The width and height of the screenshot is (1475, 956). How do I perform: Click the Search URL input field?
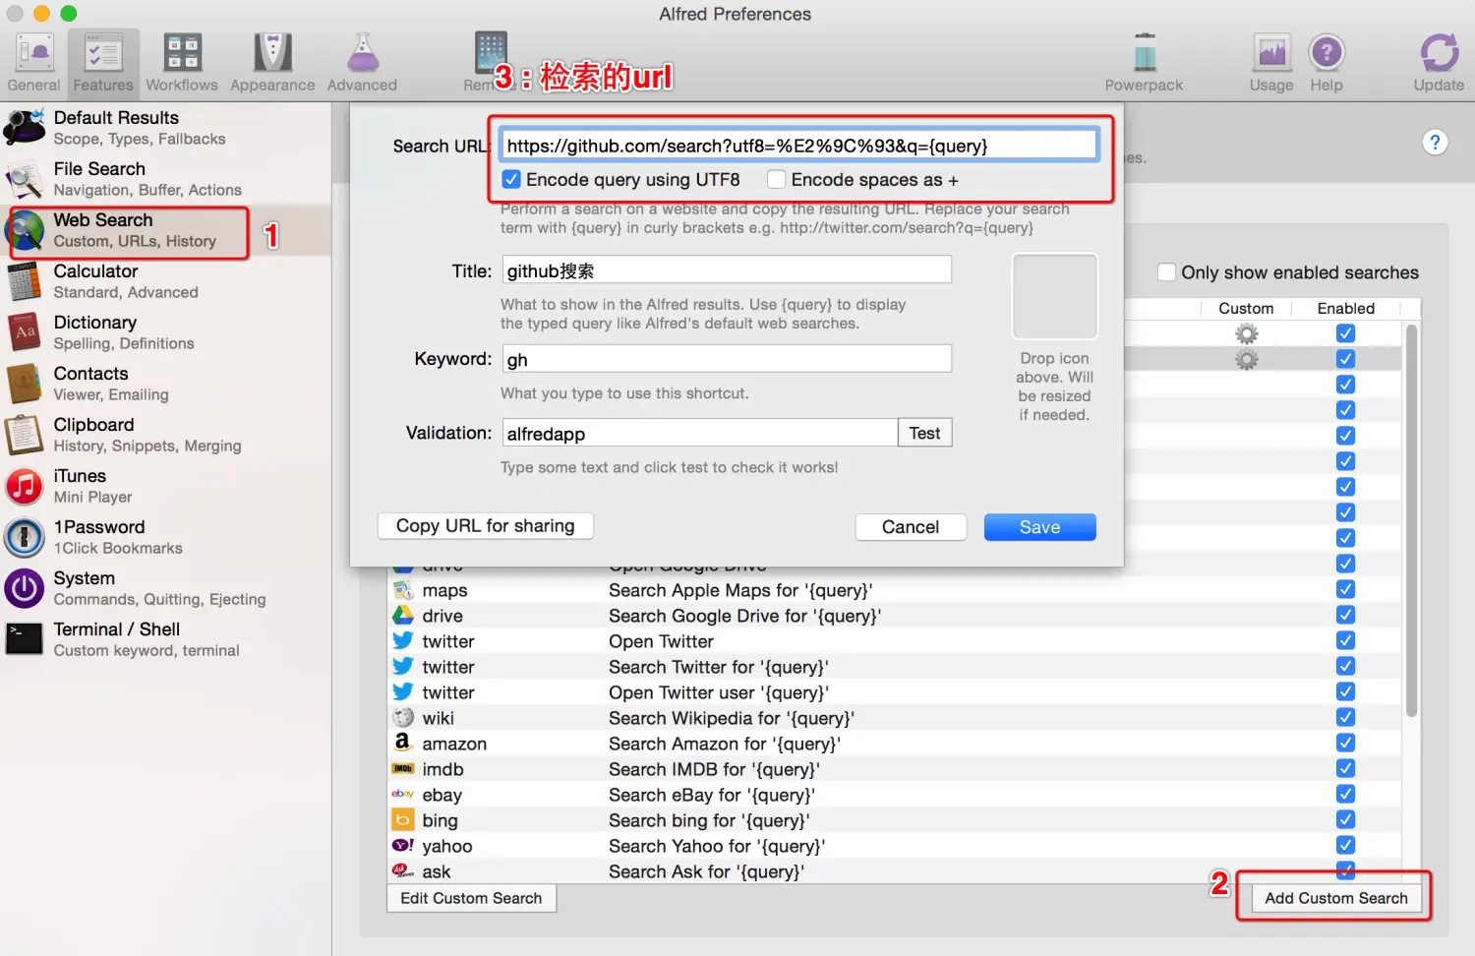pyautogui.click(x=798, y=146)
